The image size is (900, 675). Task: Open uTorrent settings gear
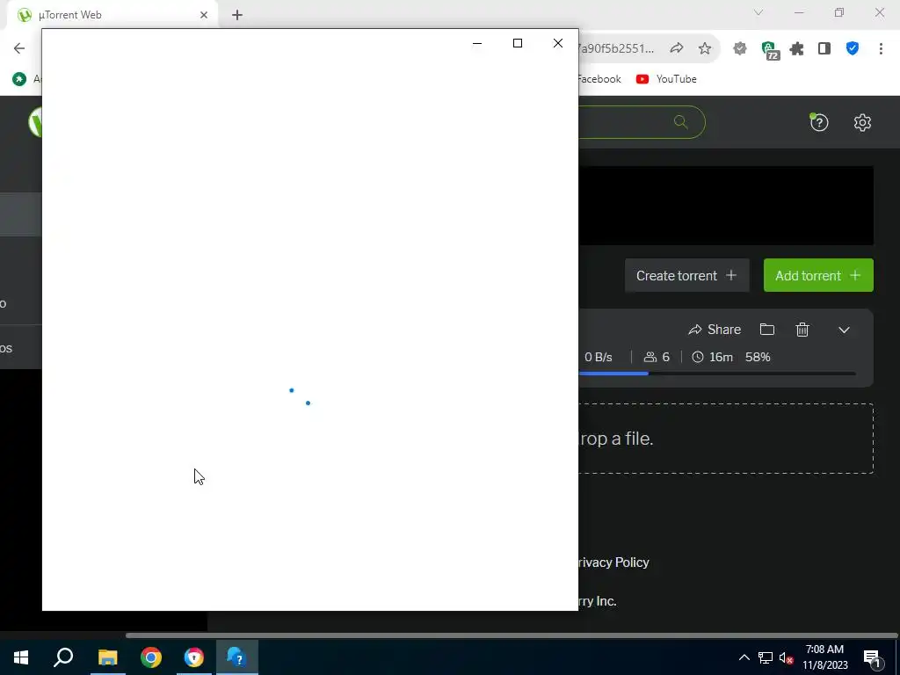pos(862,122)
